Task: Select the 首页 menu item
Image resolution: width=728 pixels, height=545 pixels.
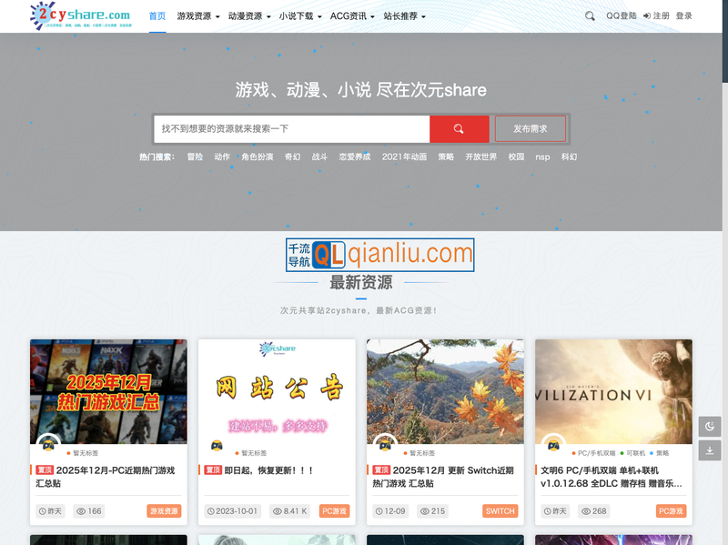Action: tap(156, 15)
